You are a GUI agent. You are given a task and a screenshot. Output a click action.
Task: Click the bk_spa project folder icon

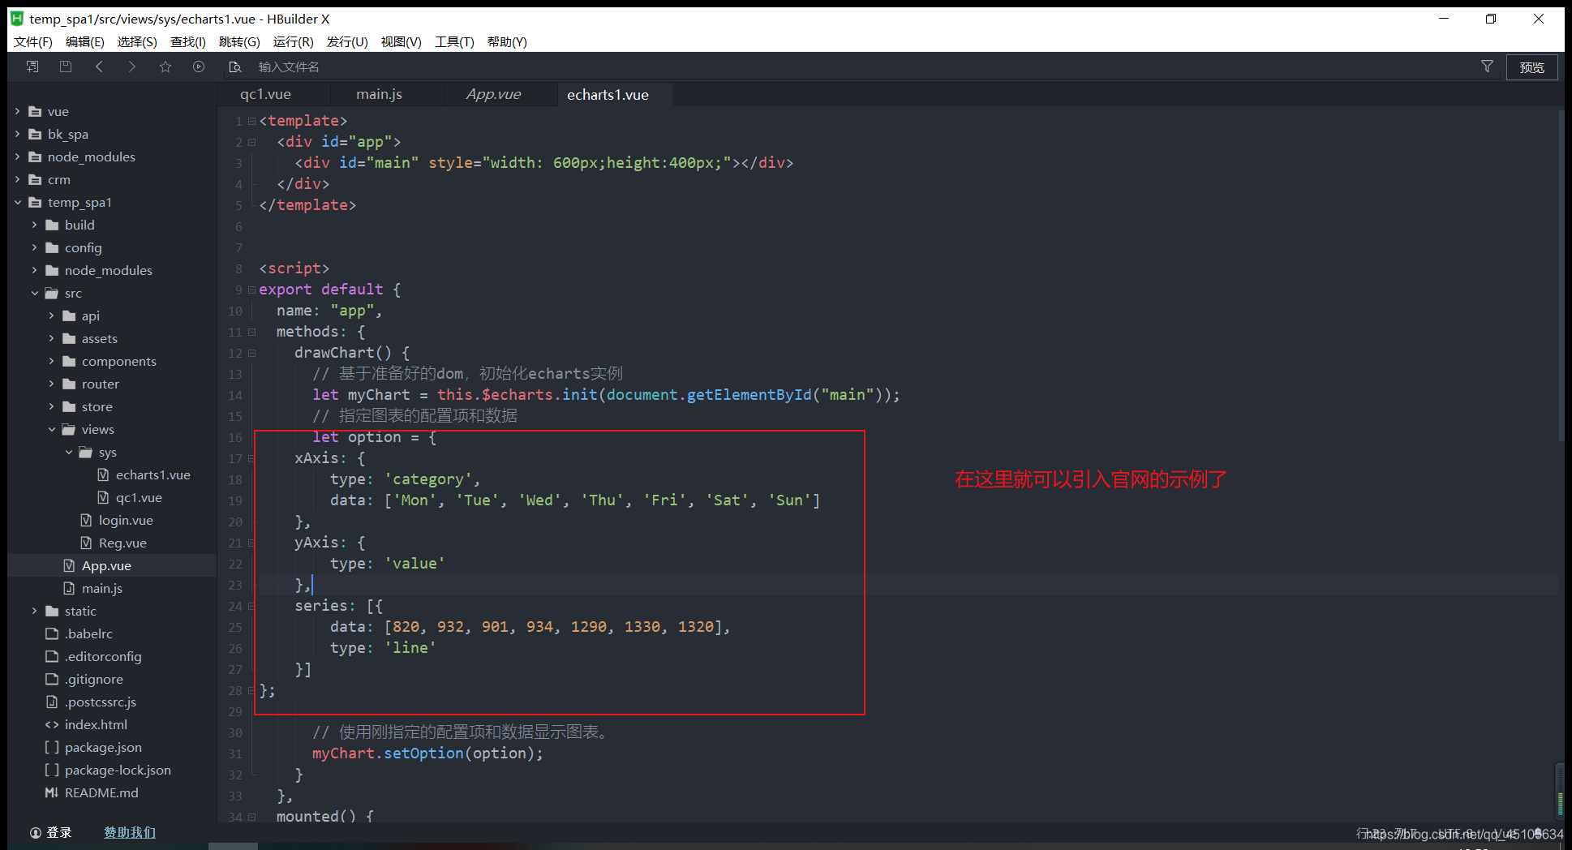35,134
